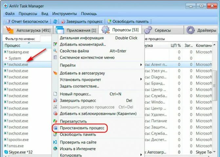The width and height of the screenshot is (220, 157).
Task: Switch to Драйверы tab
Action: [x=202, y=30]
